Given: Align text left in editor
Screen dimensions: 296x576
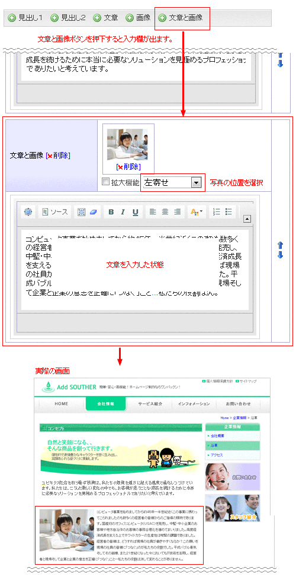Looking at the screenshot, I should (x=153, y=211).
